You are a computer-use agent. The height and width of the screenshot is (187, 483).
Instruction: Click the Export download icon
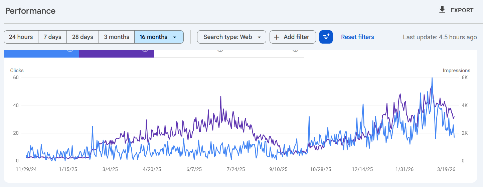[x=442, y=10]
